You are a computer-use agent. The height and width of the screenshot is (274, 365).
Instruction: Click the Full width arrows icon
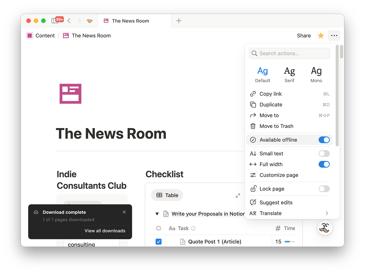coord(253,164)
